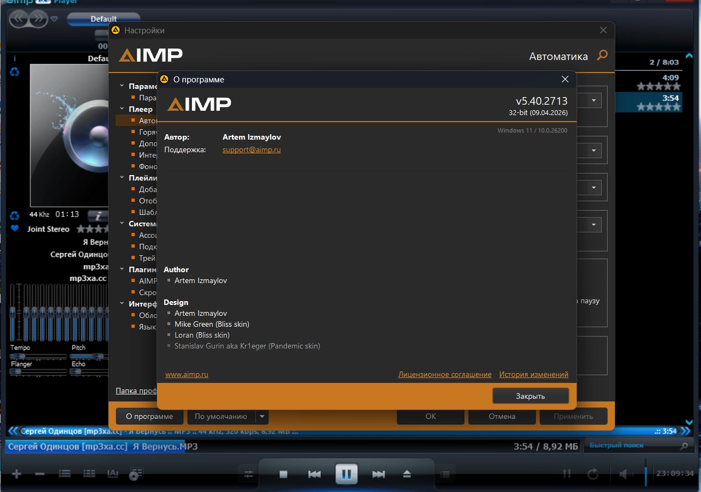Open the disc and note library icon

click(x=136, y=474)
